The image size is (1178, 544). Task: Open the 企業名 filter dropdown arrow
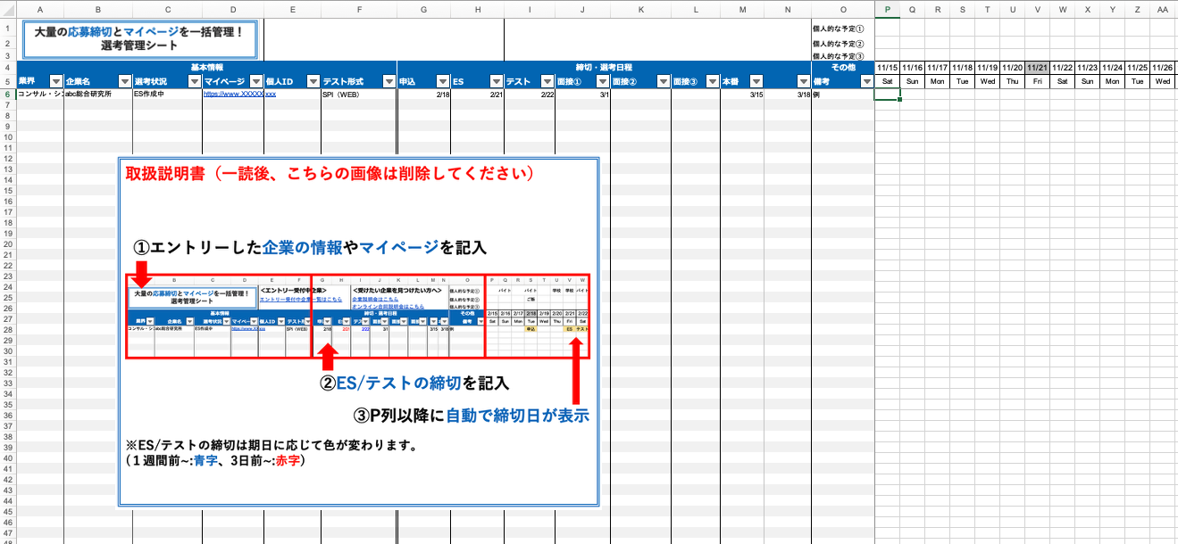(125, 81)
